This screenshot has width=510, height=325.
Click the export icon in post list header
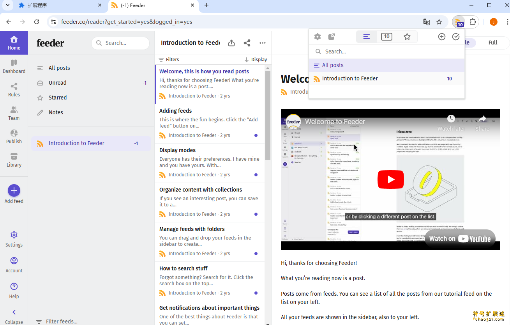coord(231,43)
